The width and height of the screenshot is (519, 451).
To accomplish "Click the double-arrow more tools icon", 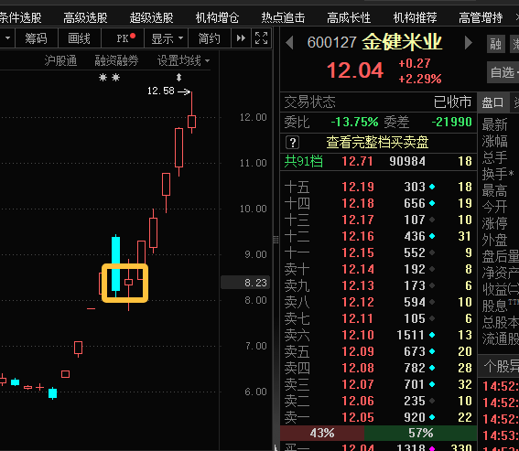I will click(x=241, y=38).
